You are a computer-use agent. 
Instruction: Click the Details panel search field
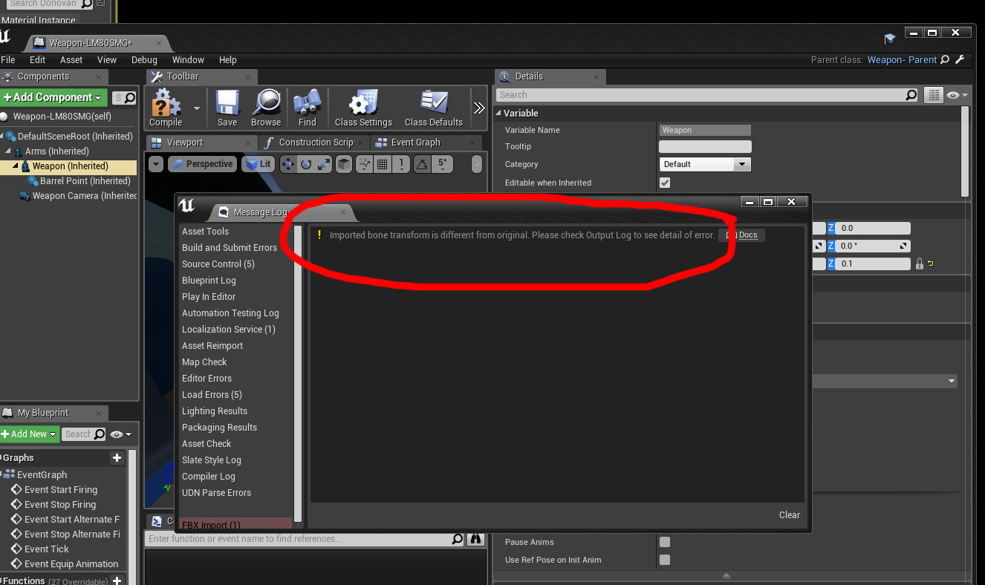700,95
